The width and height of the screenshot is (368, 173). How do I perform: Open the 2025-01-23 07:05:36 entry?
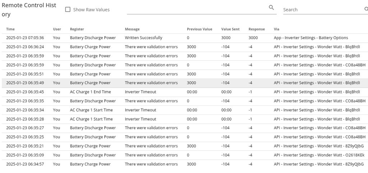click(25, 38)
